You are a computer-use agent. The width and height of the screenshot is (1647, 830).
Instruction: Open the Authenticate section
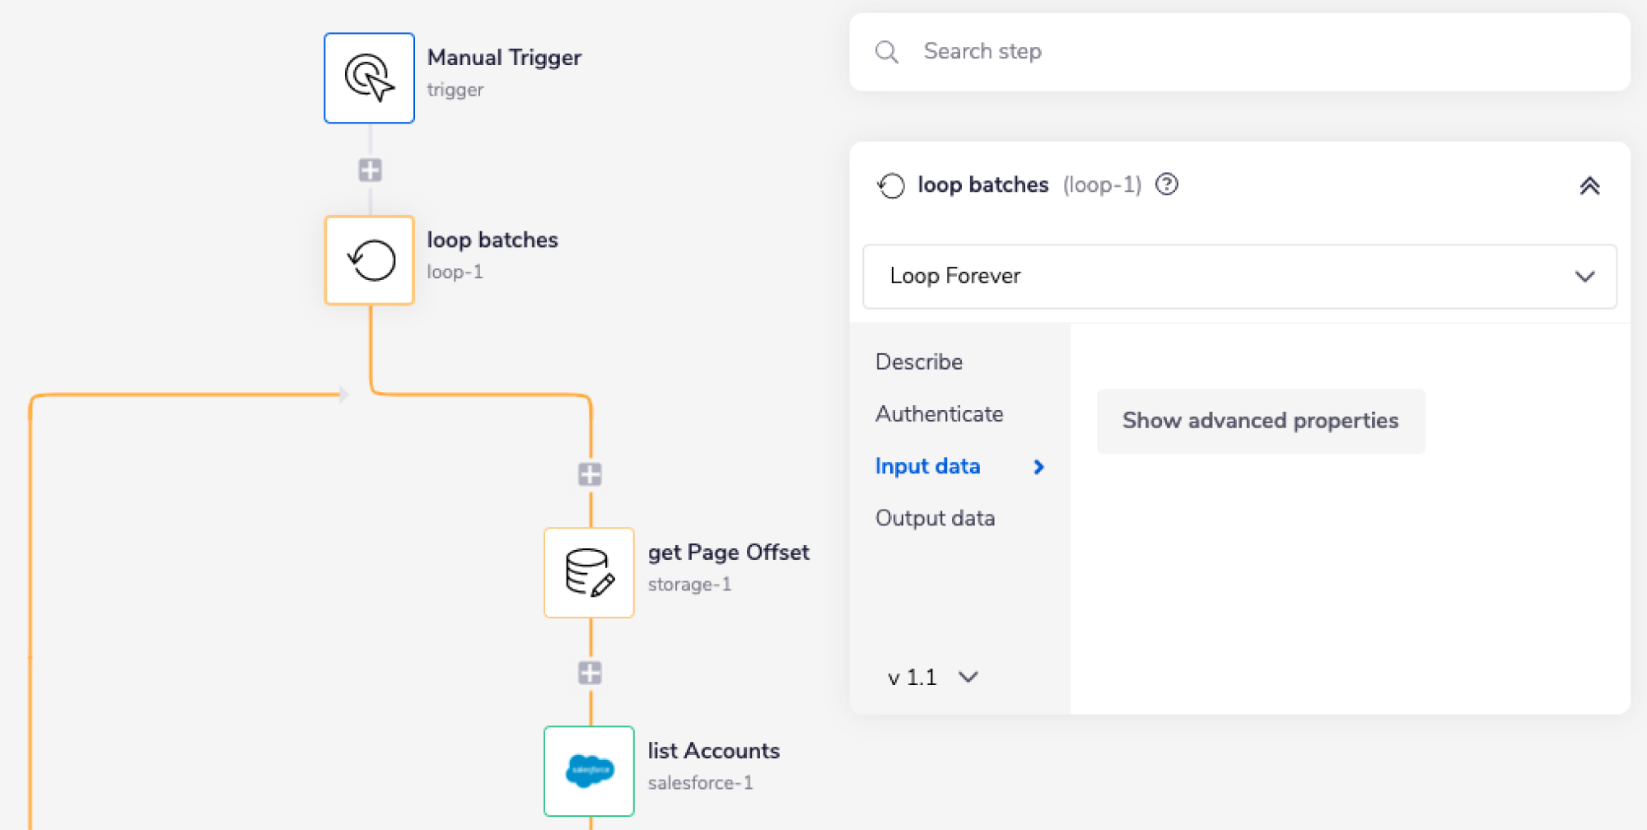click(939, 413)
